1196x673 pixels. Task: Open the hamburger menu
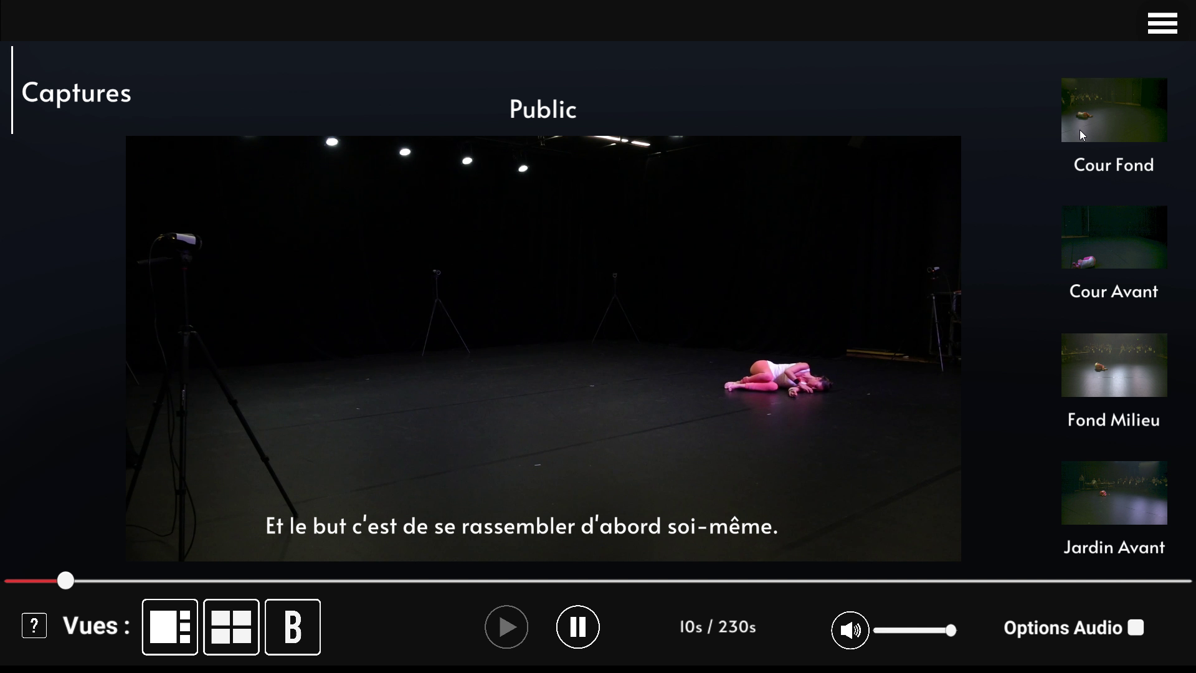[x=1162, y=23]
